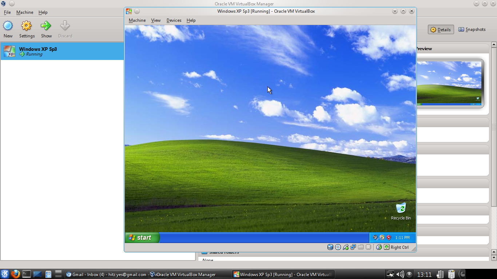Click the New machine toolbar icon
This screenshot has height=279, width=497.
click(8, 26)
